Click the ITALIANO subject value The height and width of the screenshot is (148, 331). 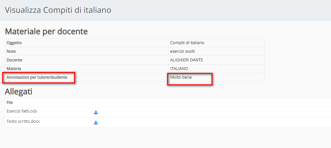click(x=179, y=69)
